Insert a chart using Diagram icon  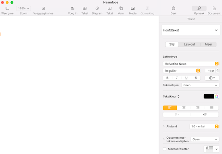coord(97,8)
